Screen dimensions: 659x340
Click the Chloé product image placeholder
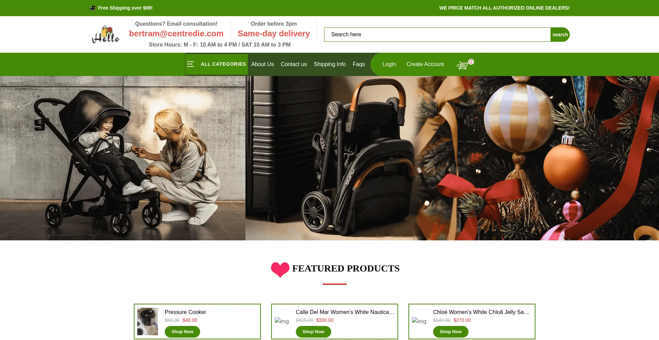coord(419,321)
